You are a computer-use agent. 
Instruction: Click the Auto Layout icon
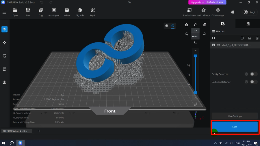pos(54,10)
